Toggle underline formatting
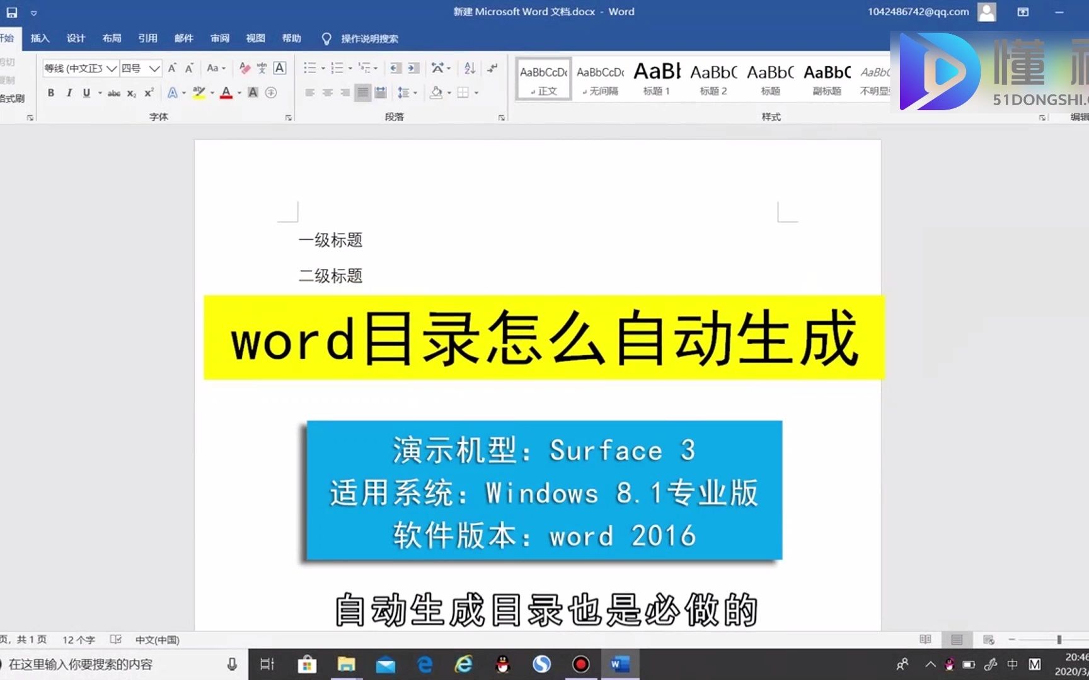The image size is (1089, 680). [86, 93]
